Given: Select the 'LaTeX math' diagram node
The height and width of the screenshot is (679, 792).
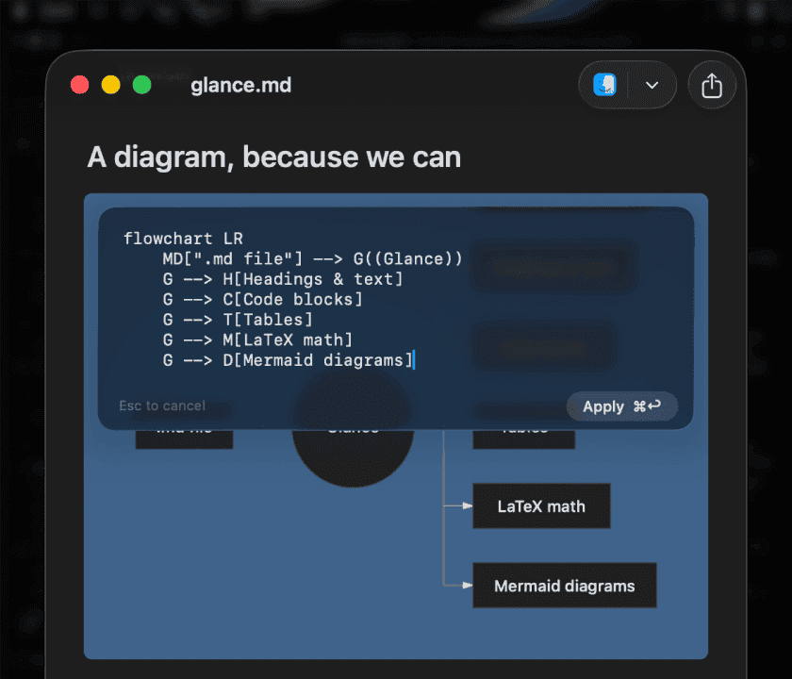Looking at the screenshot, I should [x=541, y=506].
